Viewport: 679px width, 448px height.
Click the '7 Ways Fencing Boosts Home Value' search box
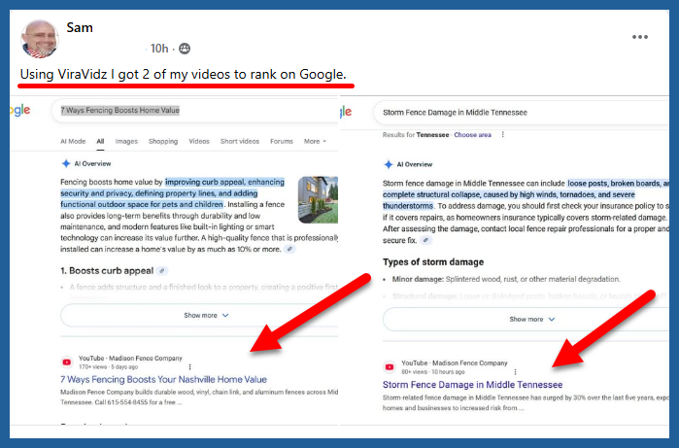pos(194,111)
